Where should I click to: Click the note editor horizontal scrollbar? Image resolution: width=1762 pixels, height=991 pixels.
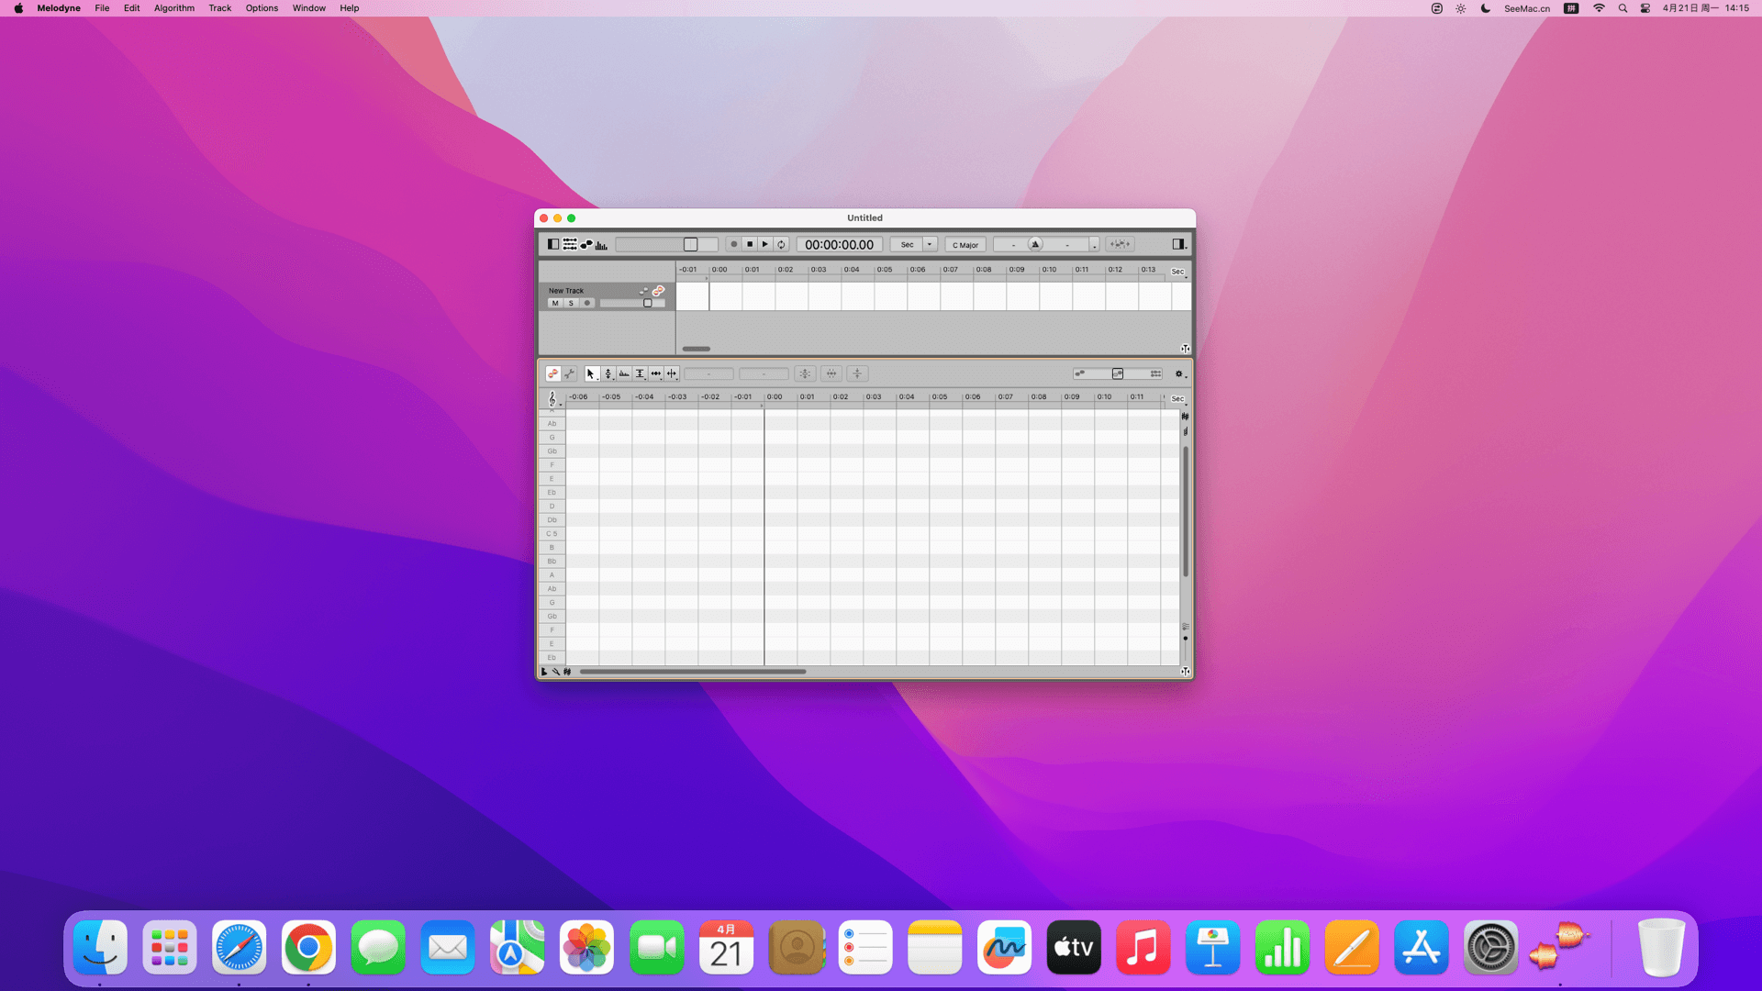[x=693, y=672]
